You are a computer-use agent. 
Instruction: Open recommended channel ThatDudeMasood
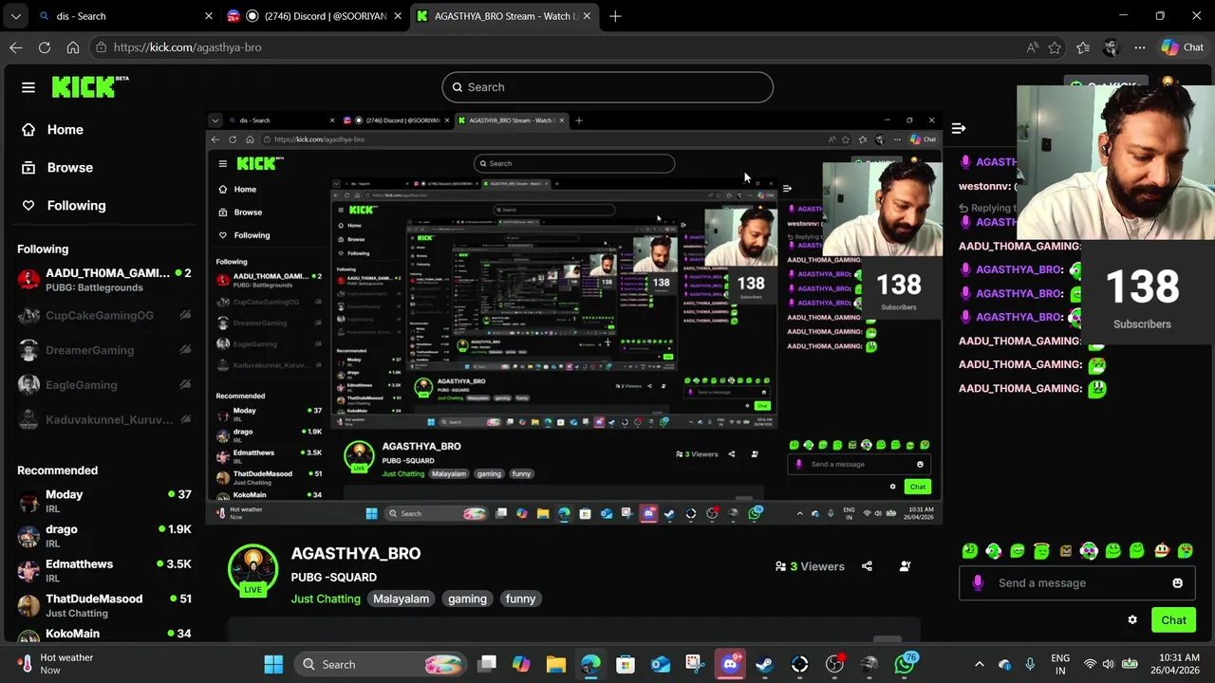point(104,605)
